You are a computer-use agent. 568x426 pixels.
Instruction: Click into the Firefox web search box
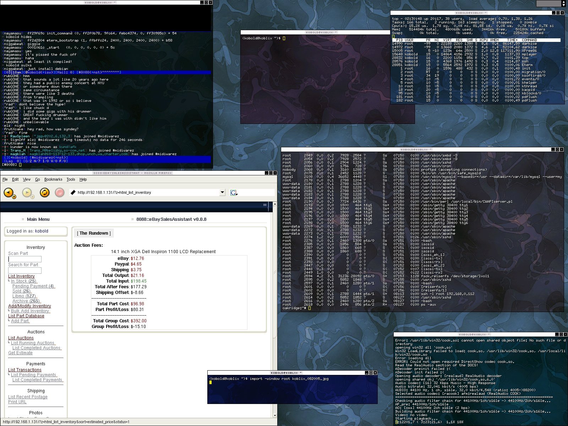256,192
